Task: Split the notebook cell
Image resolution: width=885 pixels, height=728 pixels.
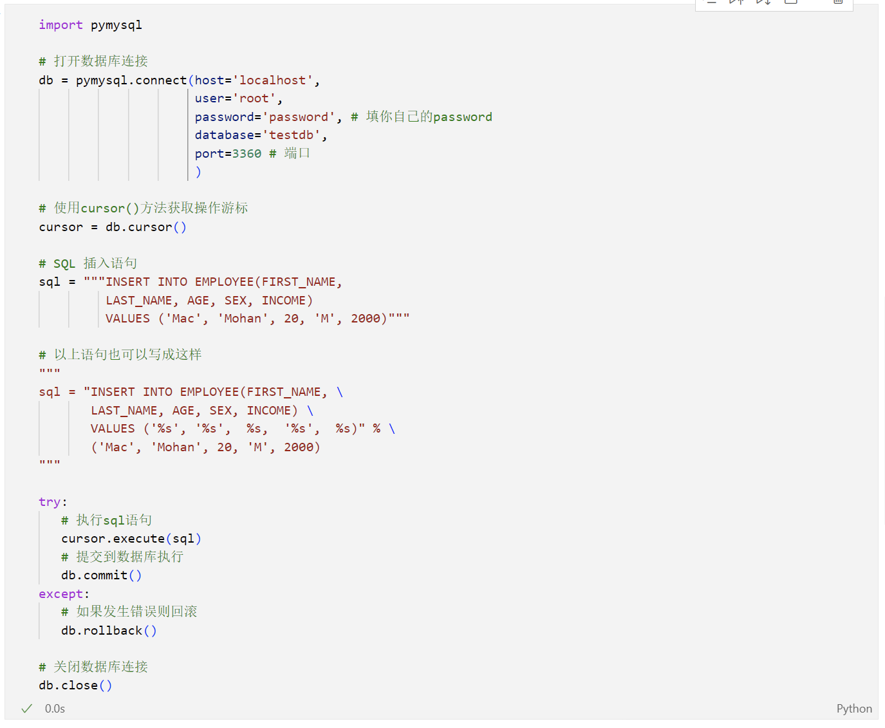Action: 791,3
